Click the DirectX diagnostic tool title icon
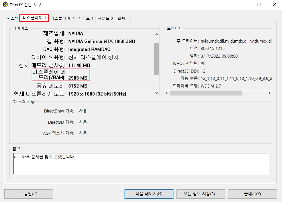This screenshot has width=282, height=202. point(5,5)
